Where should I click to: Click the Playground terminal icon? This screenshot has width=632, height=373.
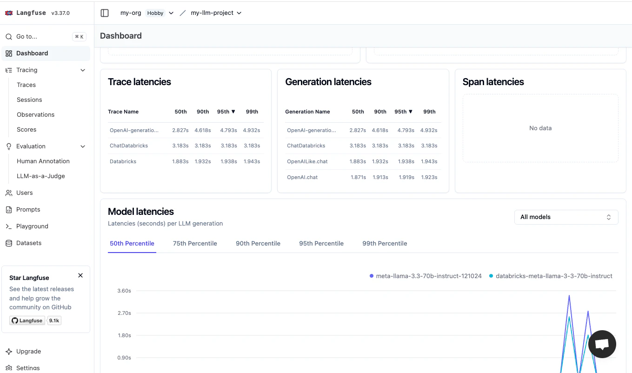(9, 226)
